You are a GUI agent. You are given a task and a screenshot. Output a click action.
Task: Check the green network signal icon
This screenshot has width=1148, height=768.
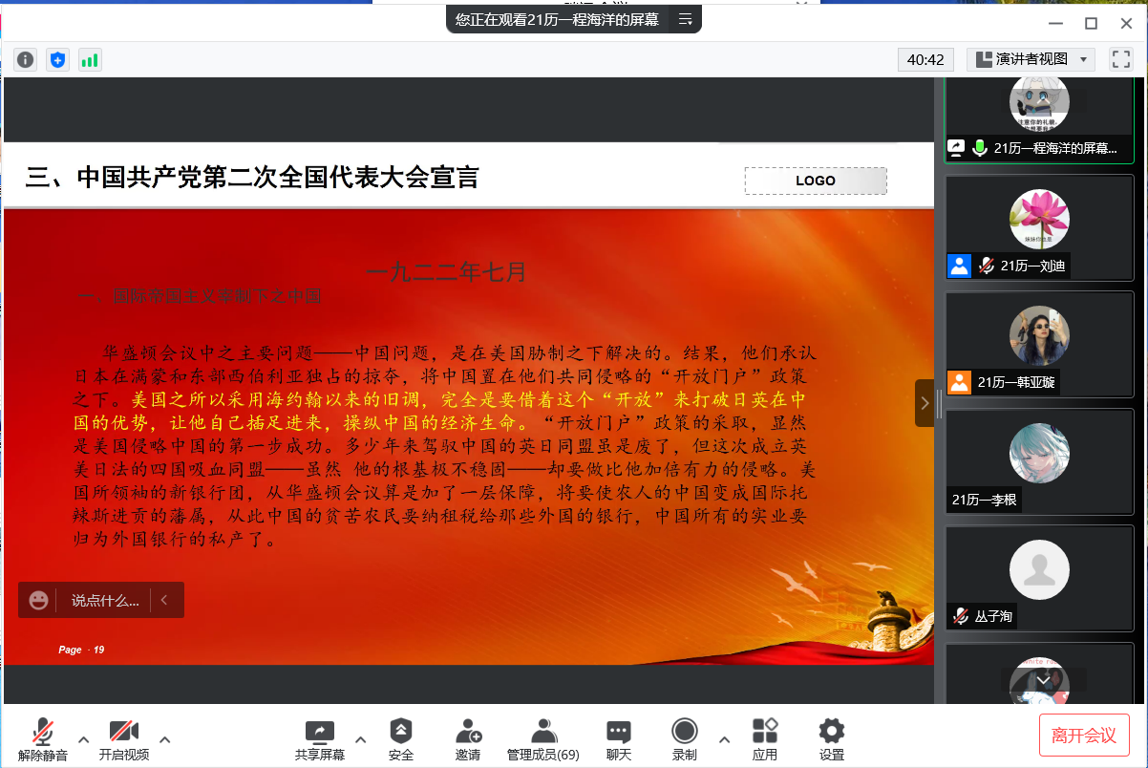[x=90, y=60]
